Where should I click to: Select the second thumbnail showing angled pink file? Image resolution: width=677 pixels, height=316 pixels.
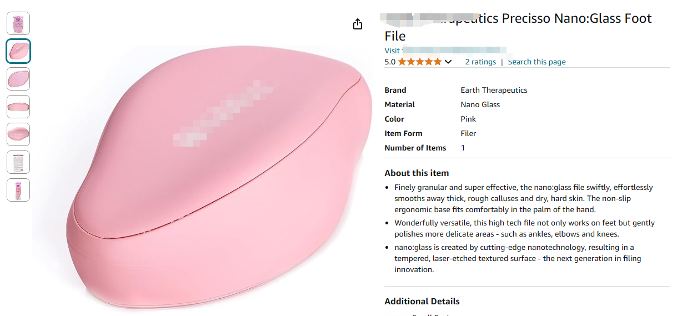tap(18, 51)
